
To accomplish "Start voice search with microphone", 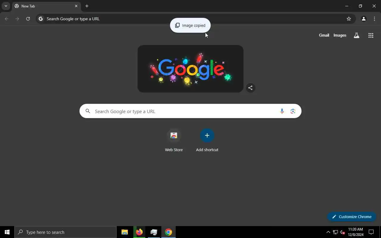I will 282,111.
